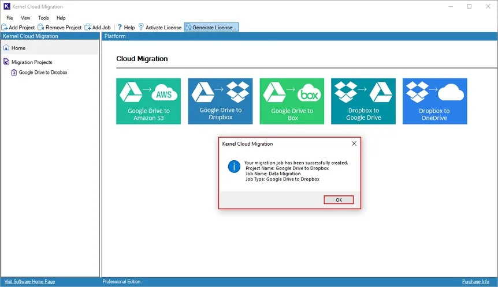
Task: Click the Job Type line in dialog
Action: point(283,179)
